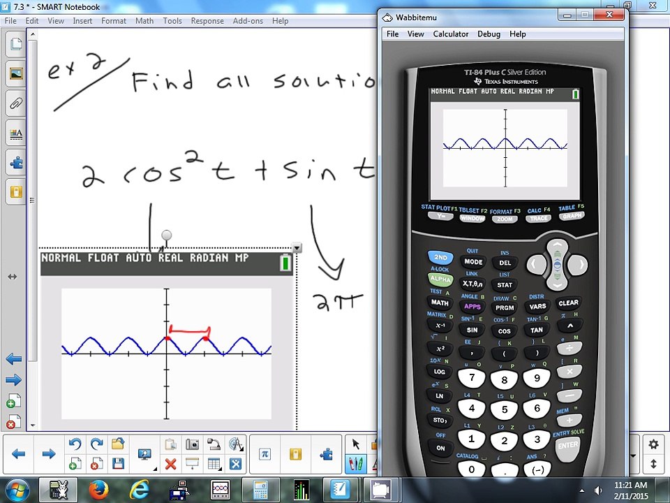Click the rotation handle above graph image
The image size is (670, 503).
coord(167,235)
